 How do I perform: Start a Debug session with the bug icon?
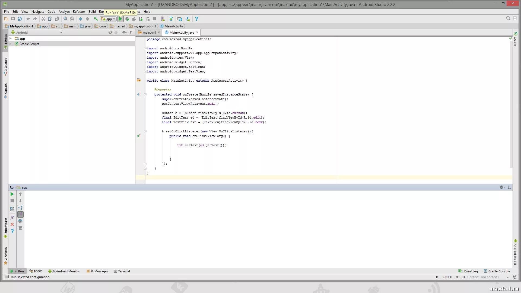tap(127, 19)
